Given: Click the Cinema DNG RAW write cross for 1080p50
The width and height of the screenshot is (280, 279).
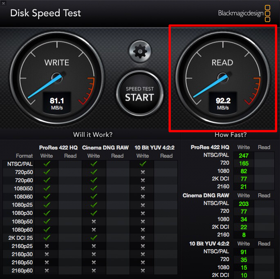Looking at the screenshot, I should (94, 221).
